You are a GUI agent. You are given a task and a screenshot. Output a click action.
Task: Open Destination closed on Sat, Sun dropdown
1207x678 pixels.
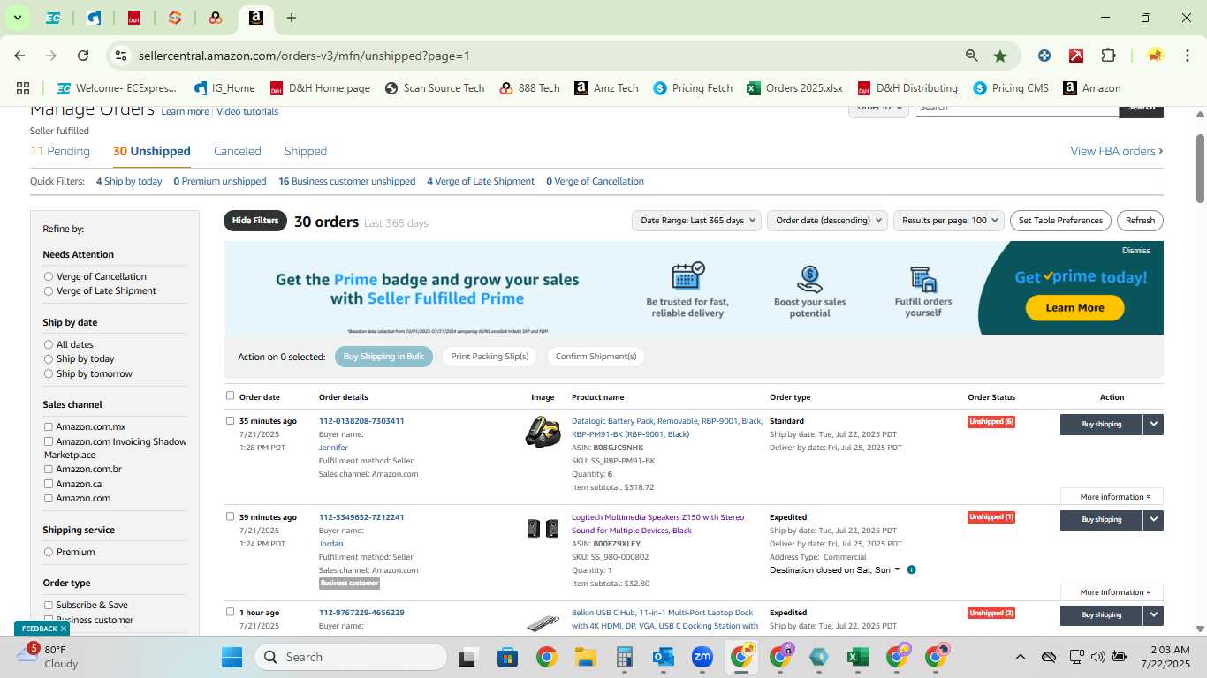click(x=835, y=569)
